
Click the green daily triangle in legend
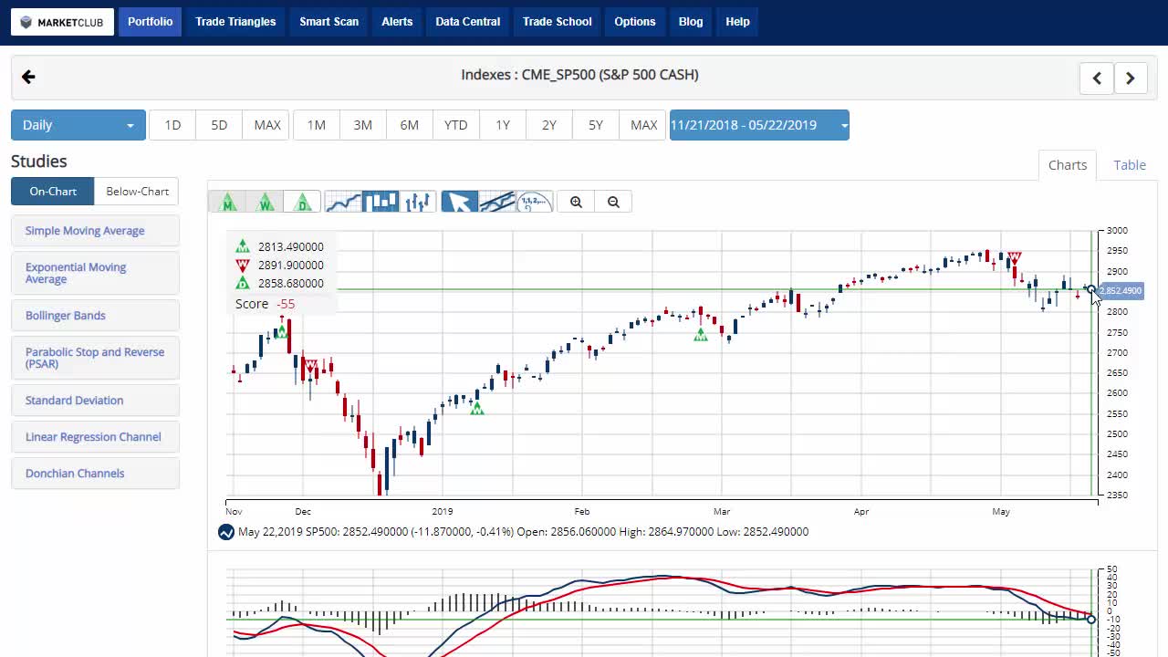click(x=243, y=284)
